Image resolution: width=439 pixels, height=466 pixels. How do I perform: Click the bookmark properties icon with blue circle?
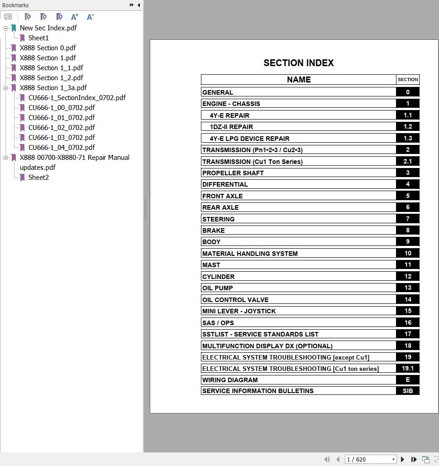(59, 17)
